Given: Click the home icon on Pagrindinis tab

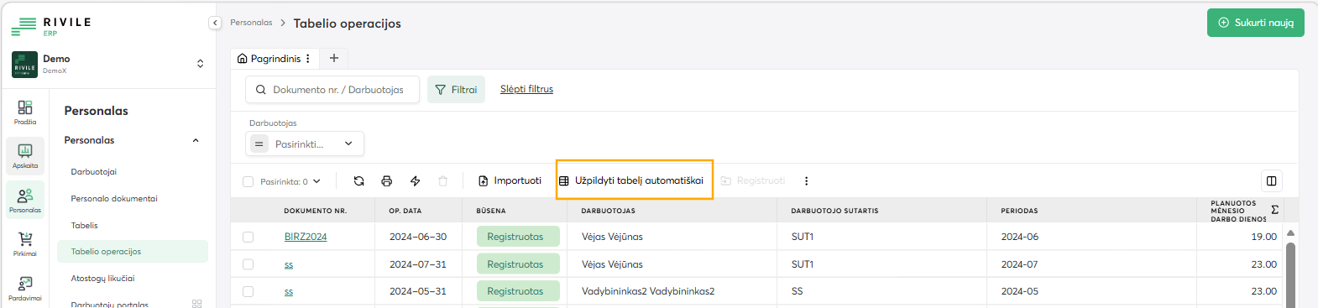Looking at the screenshot, I should [x=243, y=59].
